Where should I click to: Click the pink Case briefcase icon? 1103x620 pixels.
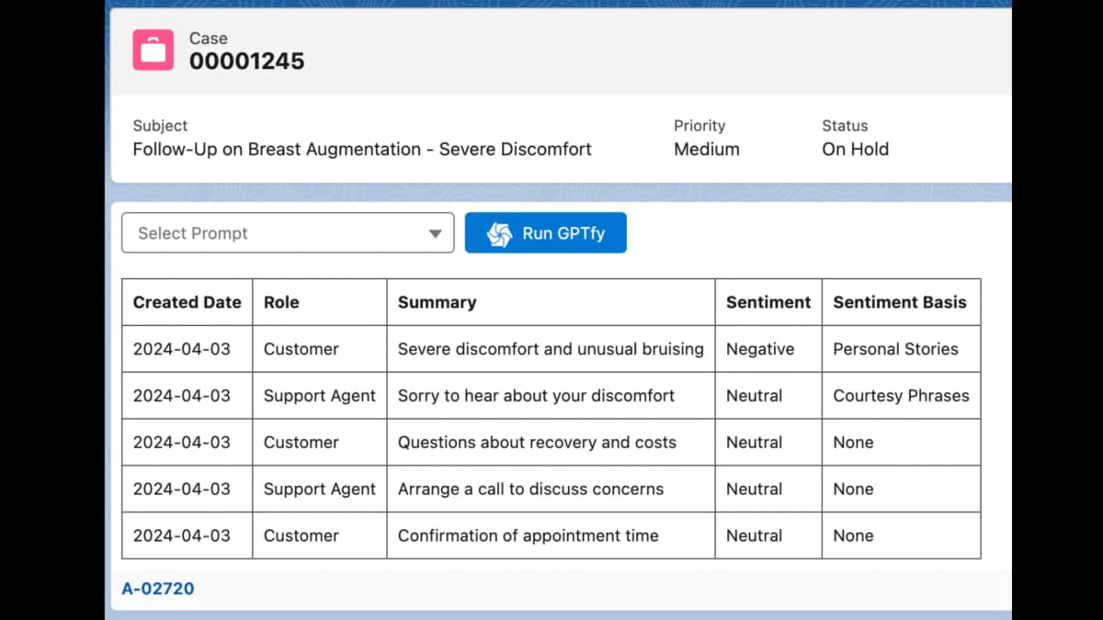153,50
